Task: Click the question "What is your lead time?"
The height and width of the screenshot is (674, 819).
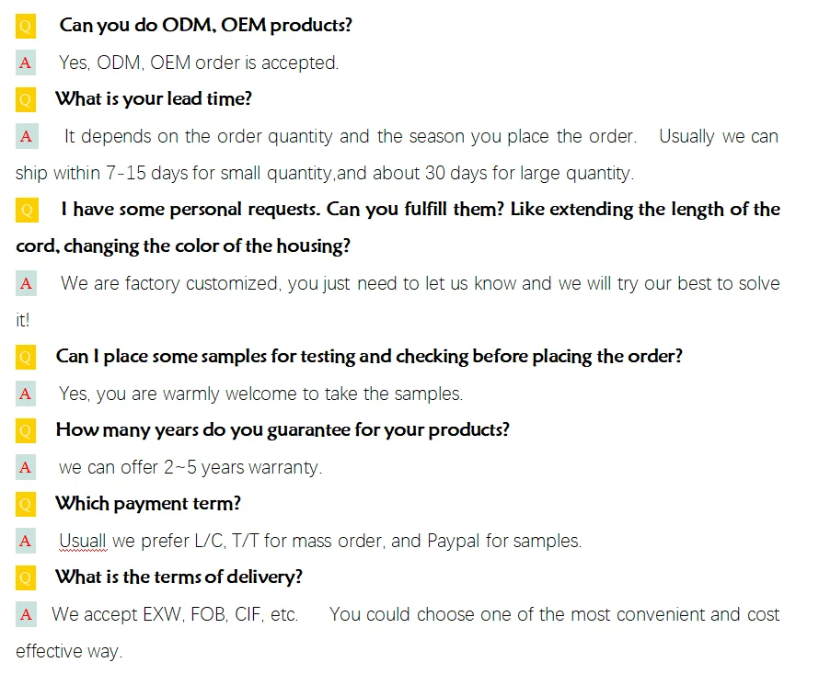Action: [x=154, y=99]
